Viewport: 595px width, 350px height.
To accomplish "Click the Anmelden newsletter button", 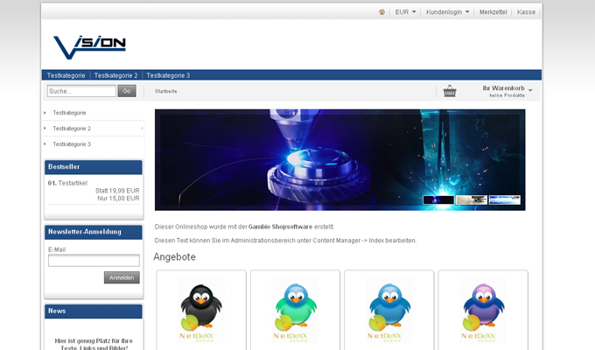I will 122,277.
